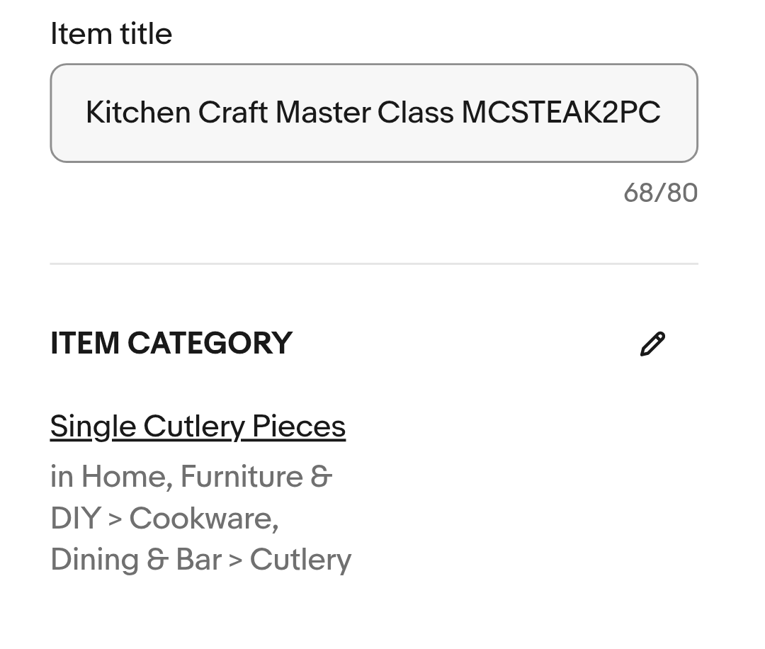Click the pencil edit icon for Item Category
Image resolution: width=765 pixels, height=649 pixels.
652,344
